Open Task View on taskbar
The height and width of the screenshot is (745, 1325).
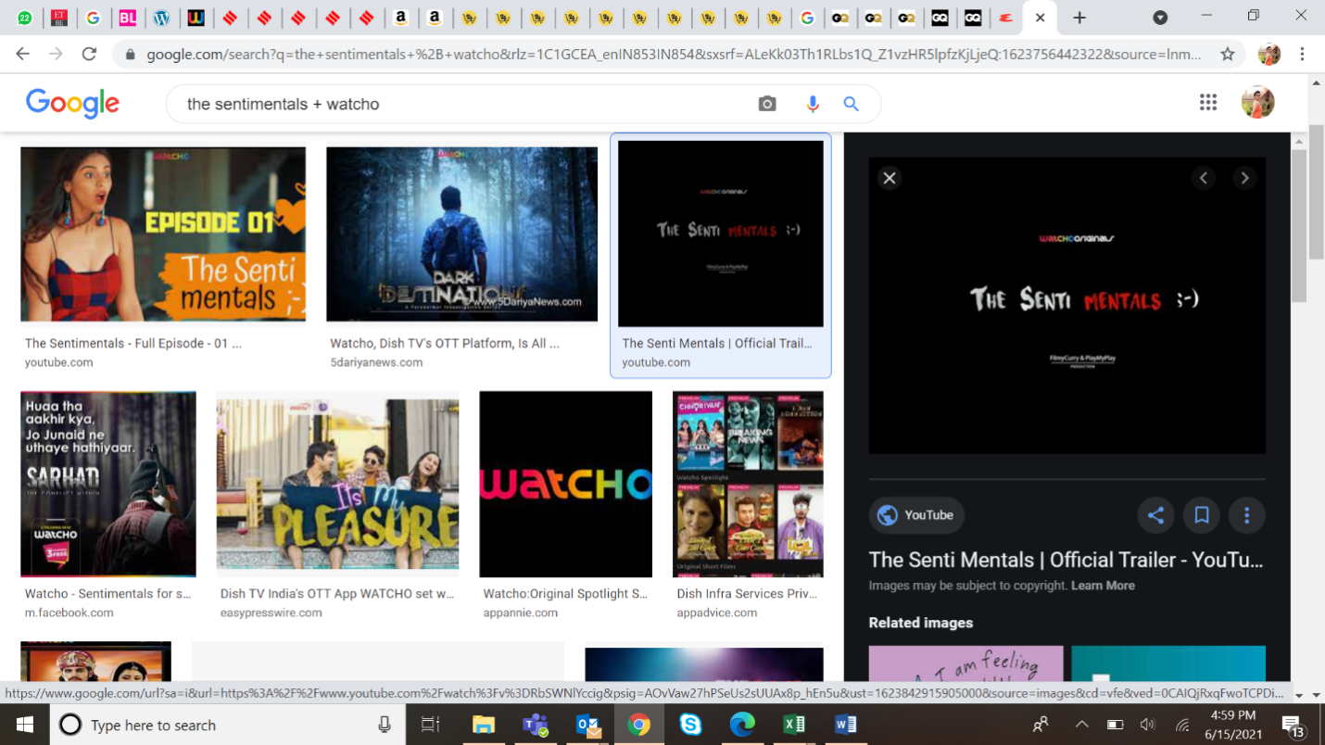tap(430, 725)
